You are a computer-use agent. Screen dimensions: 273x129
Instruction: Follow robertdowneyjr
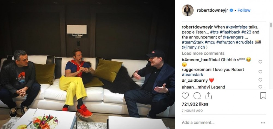pyautogui.click(x=244, y=10)
